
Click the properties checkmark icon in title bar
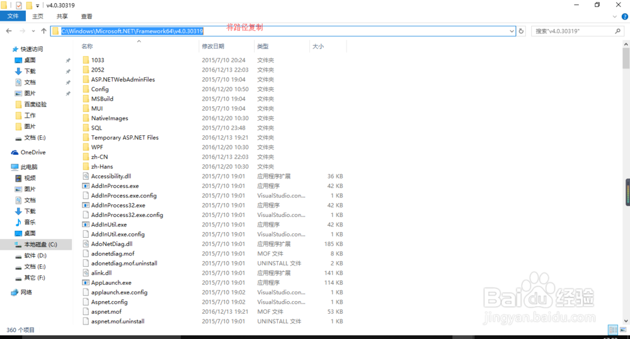18,6
